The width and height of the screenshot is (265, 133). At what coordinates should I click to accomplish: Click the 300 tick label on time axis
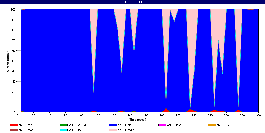(x=258, y=115)
